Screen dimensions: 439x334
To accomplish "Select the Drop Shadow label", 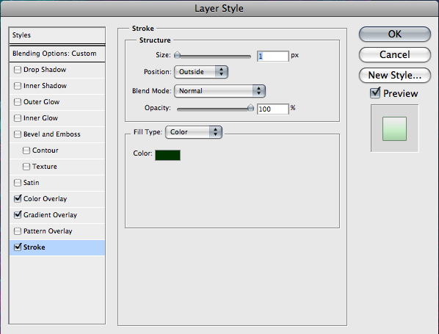I will pos(45,70).
